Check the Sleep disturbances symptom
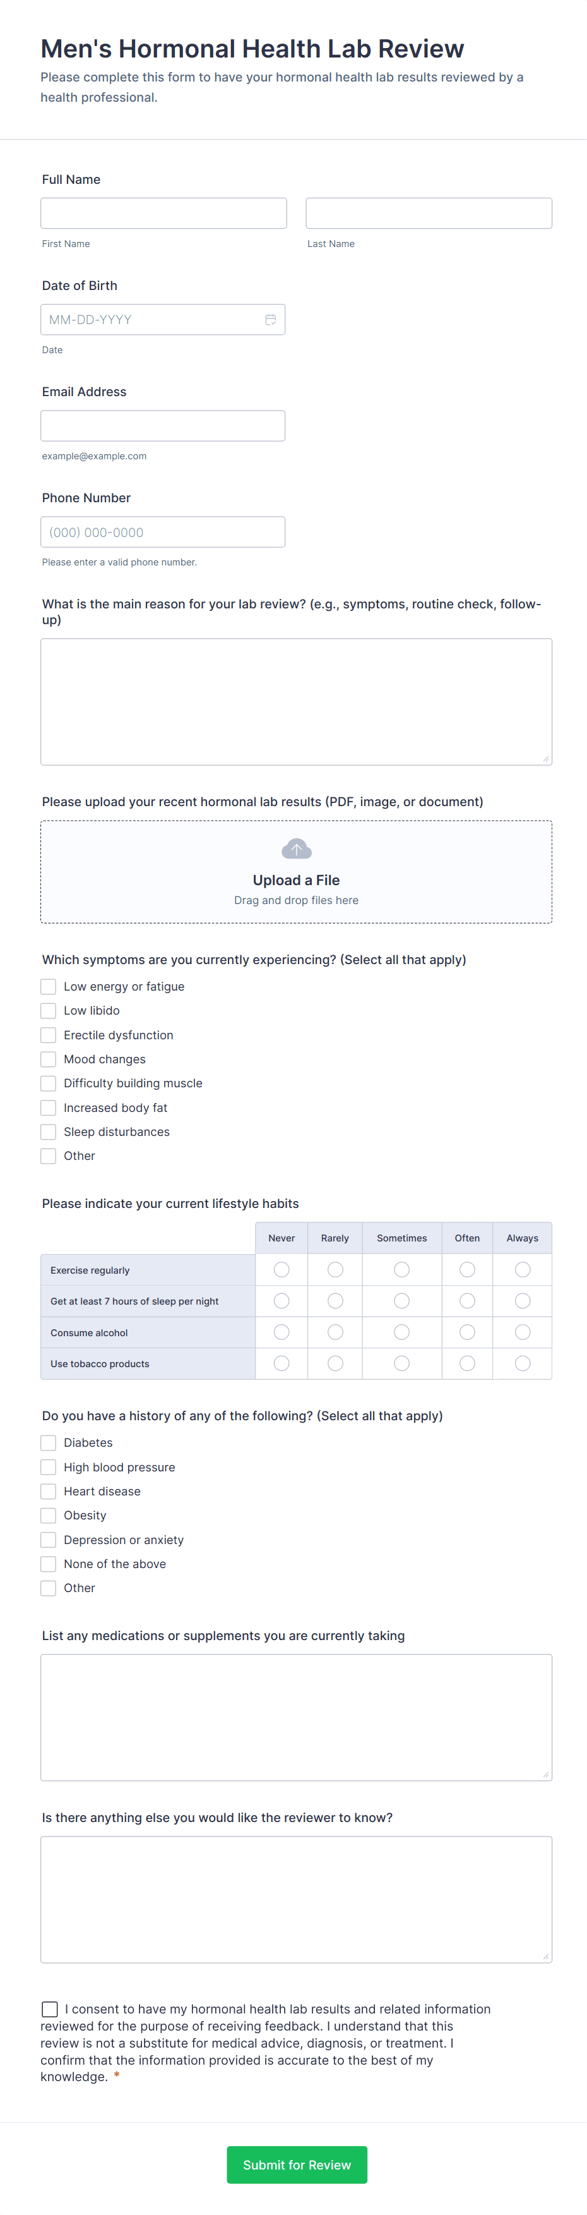 [x=48, y=1132]
